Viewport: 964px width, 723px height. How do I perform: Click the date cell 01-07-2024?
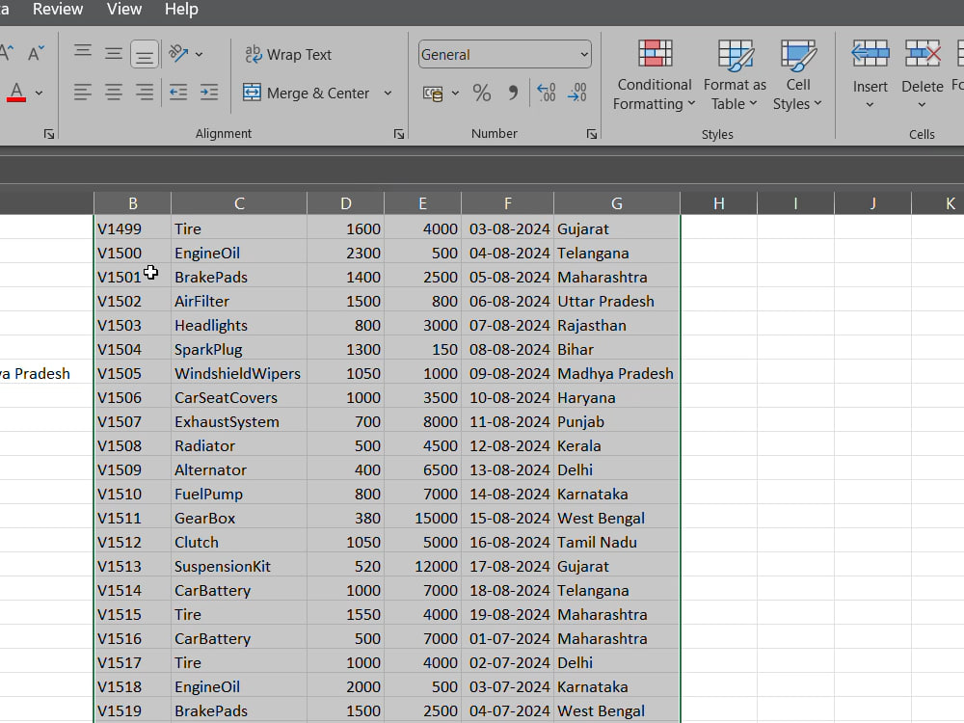click(x=507, y=638)
